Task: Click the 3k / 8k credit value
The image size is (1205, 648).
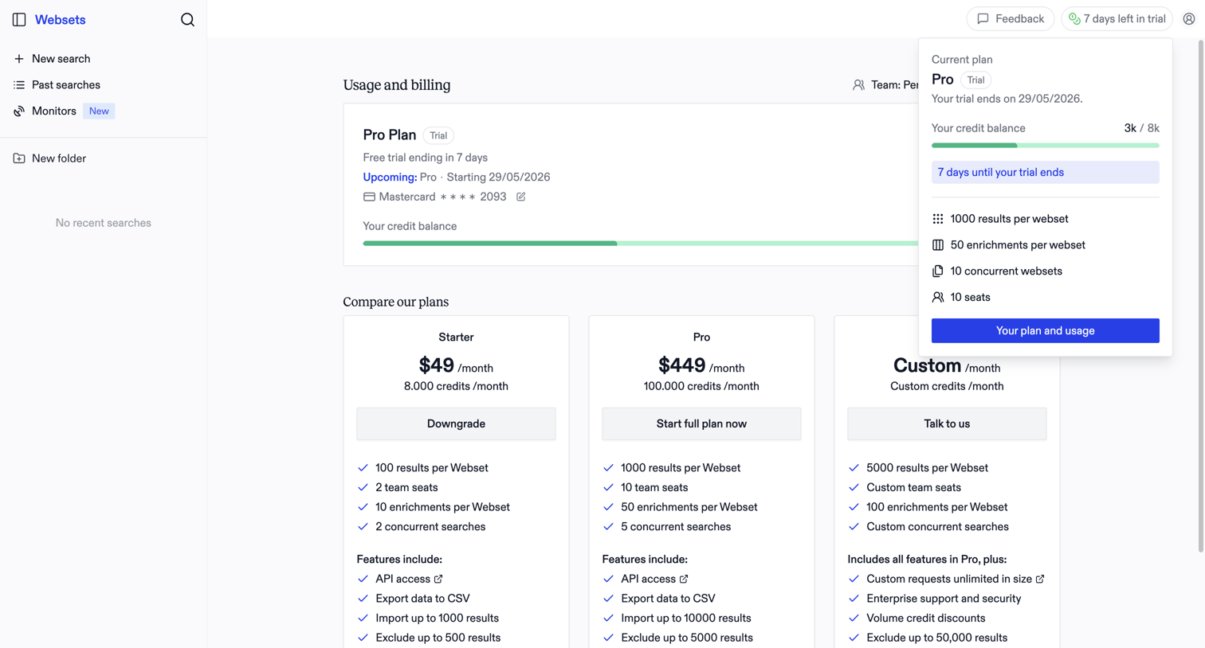Action: pyautogui.click(x=1141, y=128)
